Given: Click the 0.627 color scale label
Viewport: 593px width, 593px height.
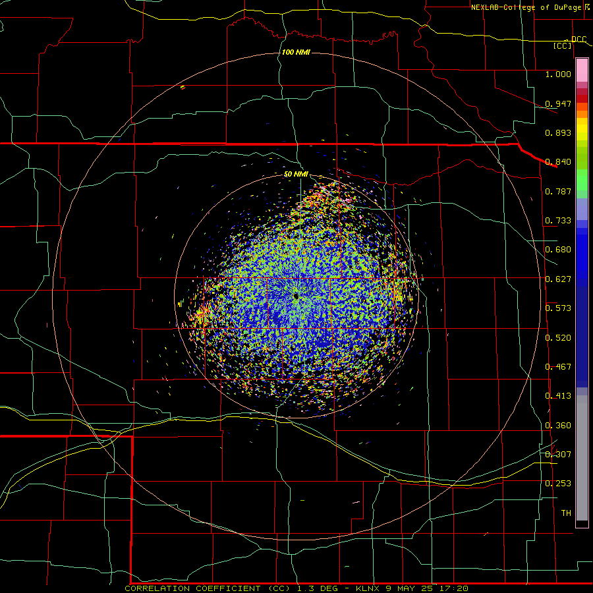Looking at the screenshot, I should pos(558,279).
